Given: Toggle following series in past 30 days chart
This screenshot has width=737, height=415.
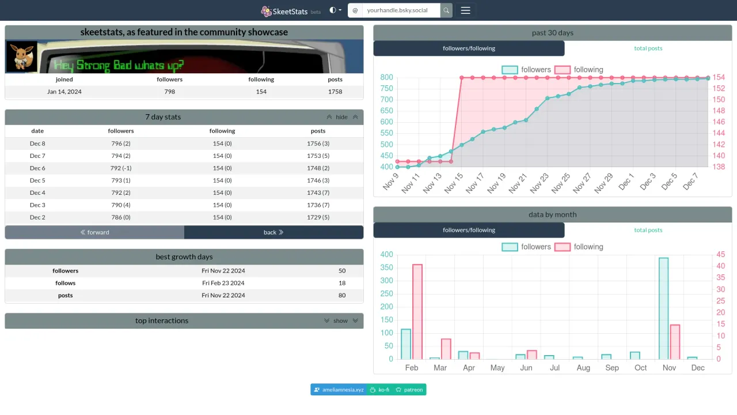Looking at the screenshot, I should click(579, 70).
